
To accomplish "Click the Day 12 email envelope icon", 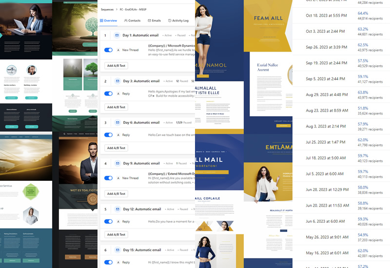I will (117, 209).
